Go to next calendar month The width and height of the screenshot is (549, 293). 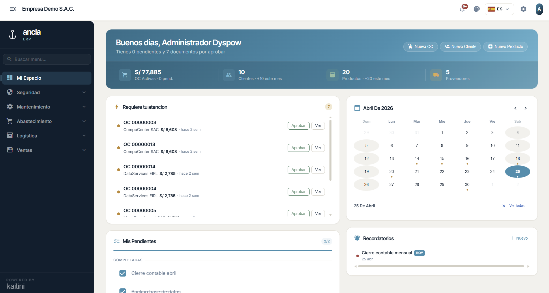pos(526,108)
